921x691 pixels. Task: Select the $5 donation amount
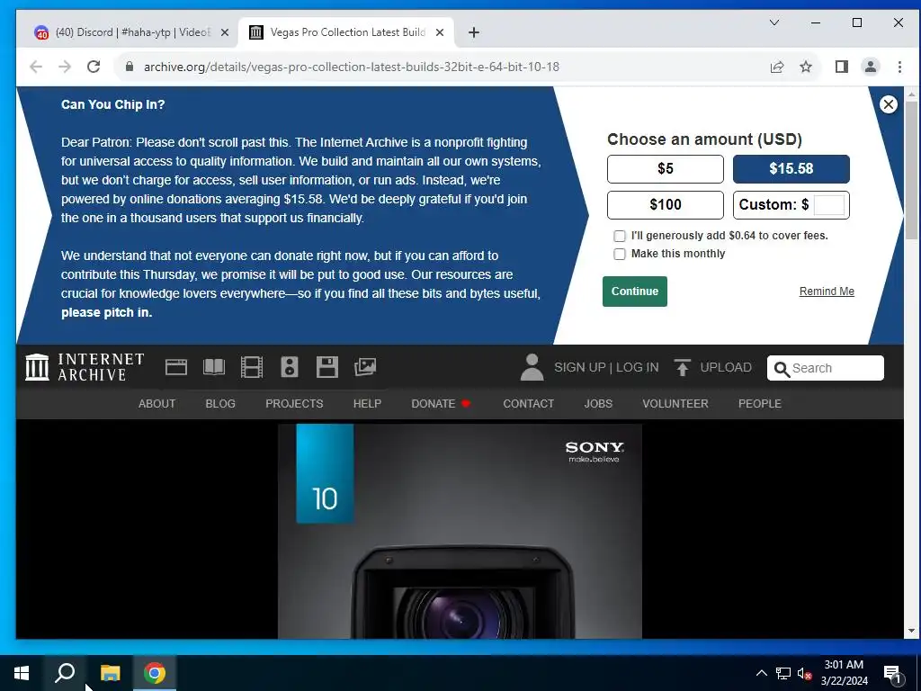pyautogui.click(x=665, y=169)
